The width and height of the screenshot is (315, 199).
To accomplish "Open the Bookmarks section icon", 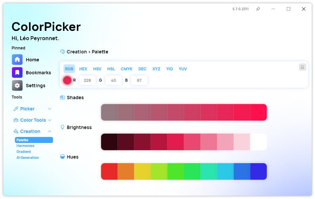I will (x=17, y=73).
